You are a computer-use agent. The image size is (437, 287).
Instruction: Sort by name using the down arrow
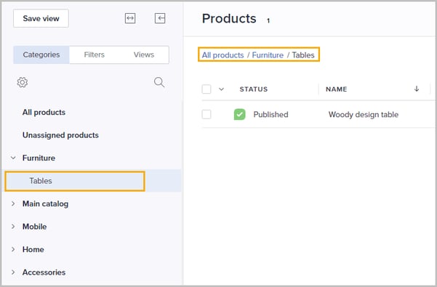point(417,89)
